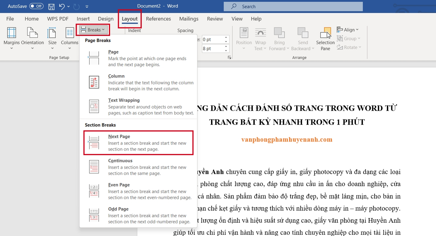Select Text Wrapping break option
Viewport: 436px width, 236px height.
tap(138, 106)
